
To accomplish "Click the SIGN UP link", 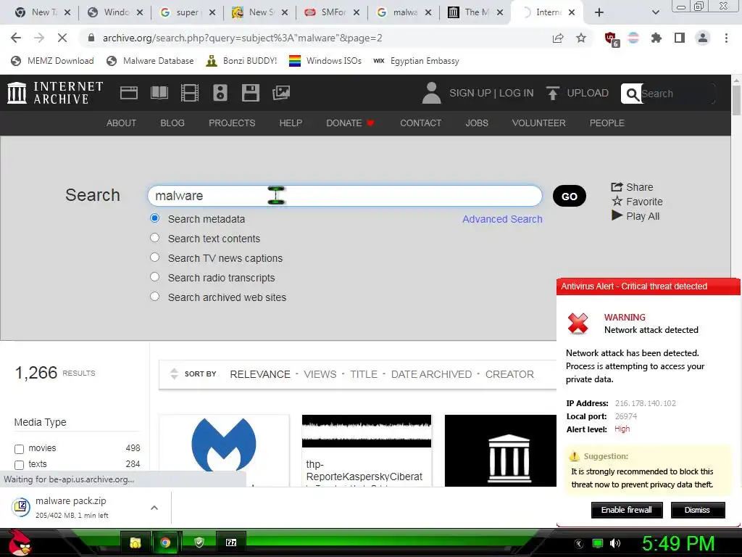I will point(470,93).
